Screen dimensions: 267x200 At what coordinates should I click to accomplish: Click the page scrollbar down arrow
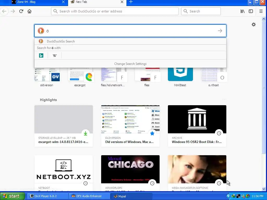pos(264,189)
